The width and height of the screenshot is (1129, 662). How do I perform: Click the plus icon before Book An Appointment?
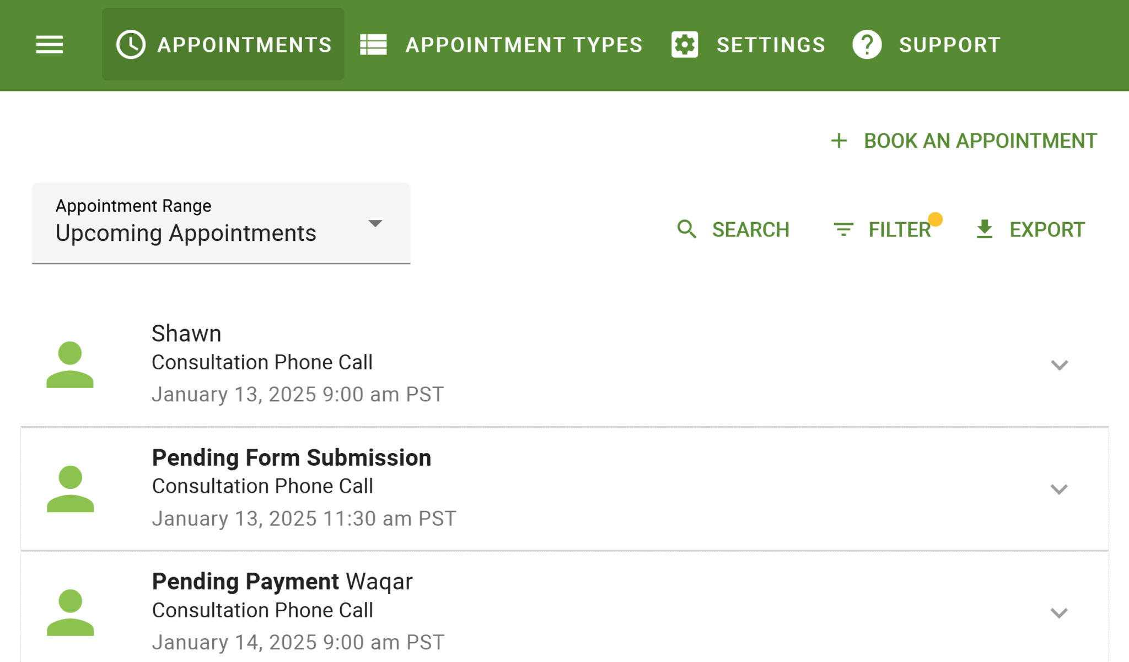(838, 141)
